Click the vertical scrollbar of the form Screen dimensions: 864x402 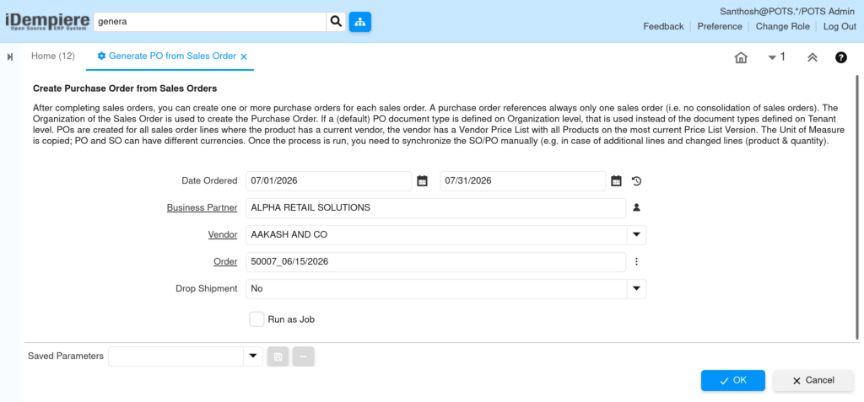point(857,207)
